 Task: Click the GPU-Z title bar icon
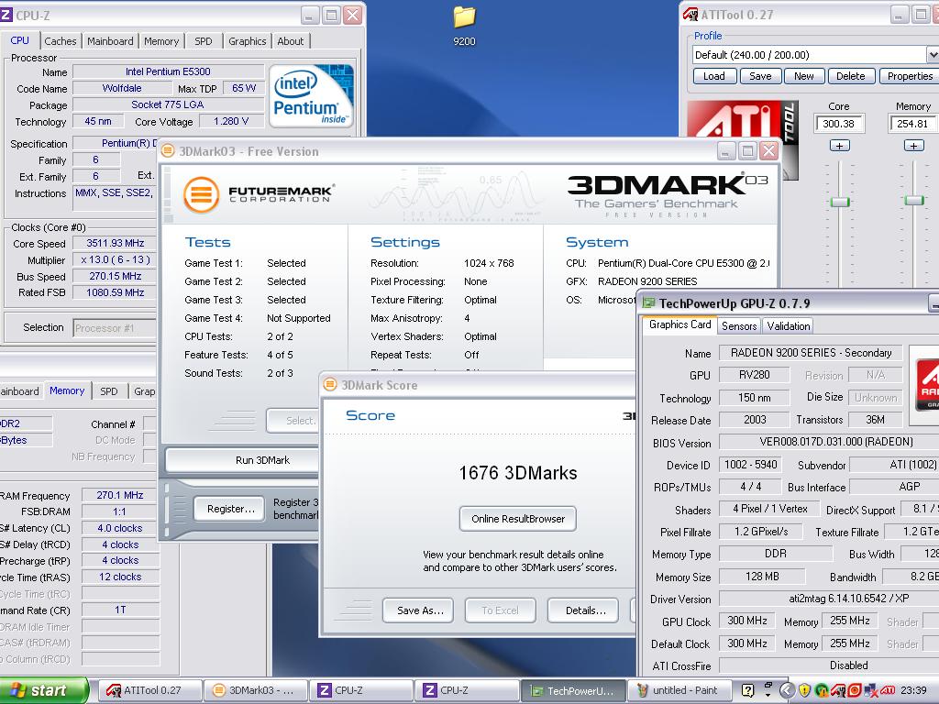pyautogui.click(x=648, y=302)
